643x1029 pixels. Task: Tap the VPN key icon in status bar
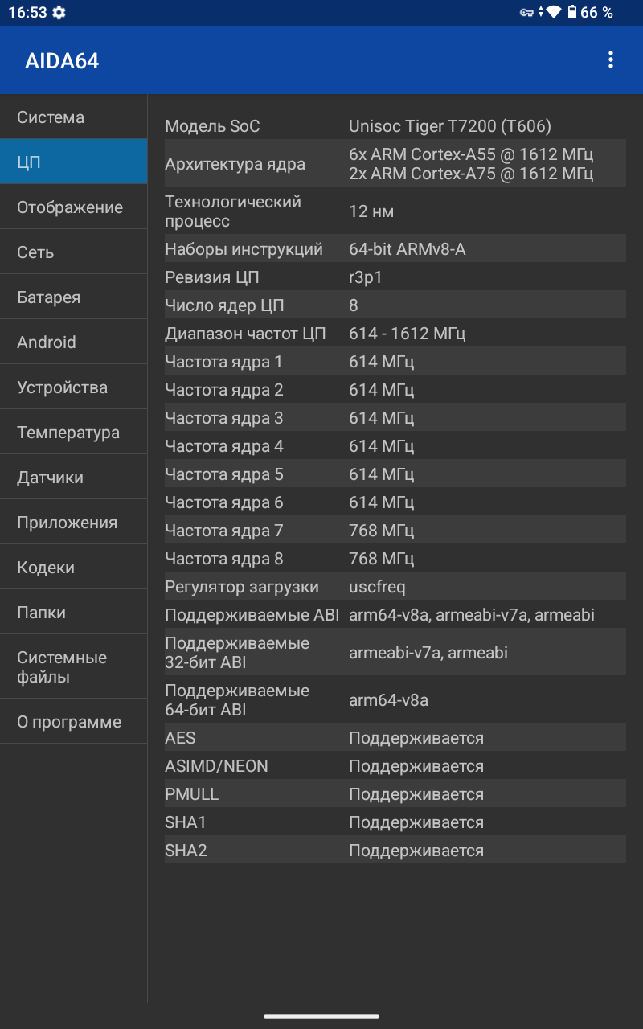[526, 13]
